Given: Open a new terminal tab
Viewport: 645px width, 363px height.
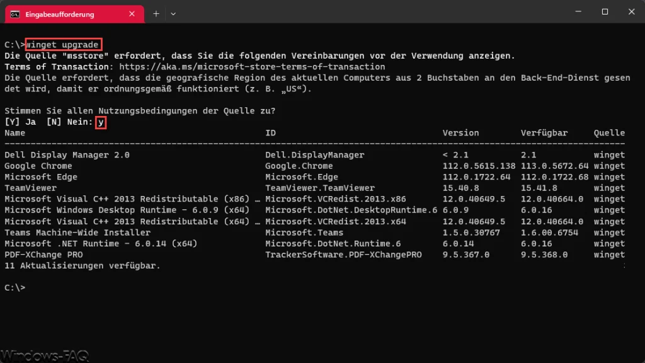Looking at the screenshot, I should tap(156, 14).
